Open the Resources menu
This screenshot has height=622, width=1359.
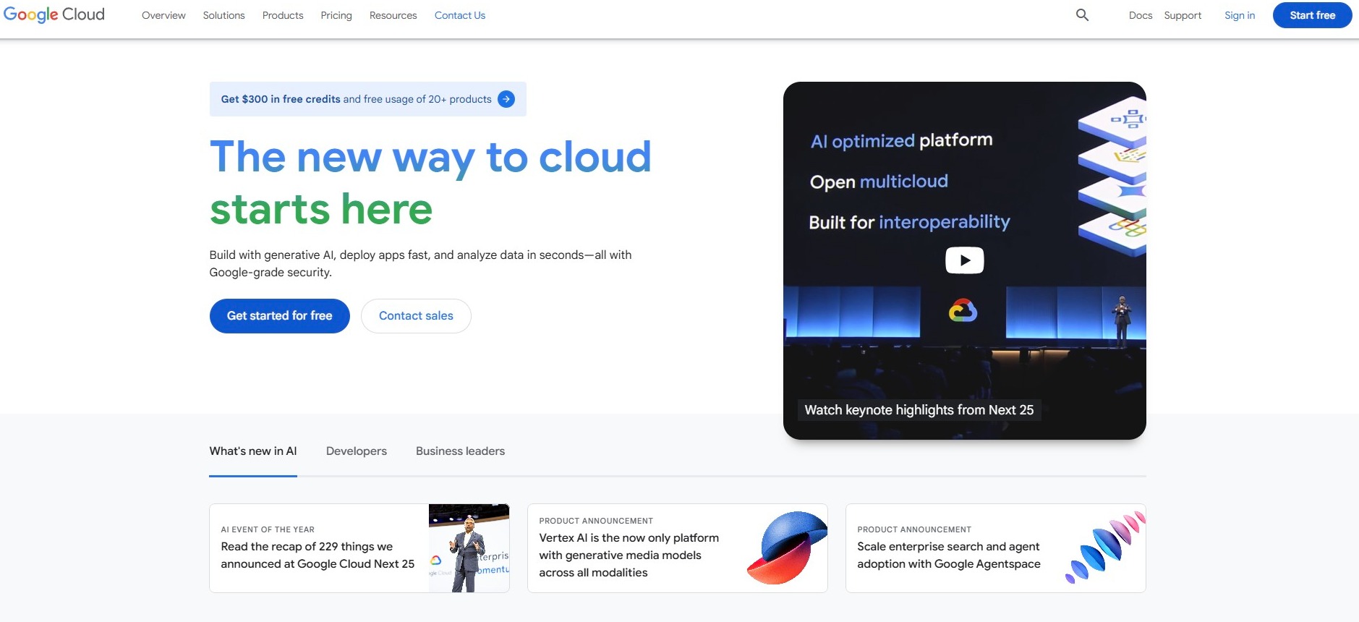point(393,15)
